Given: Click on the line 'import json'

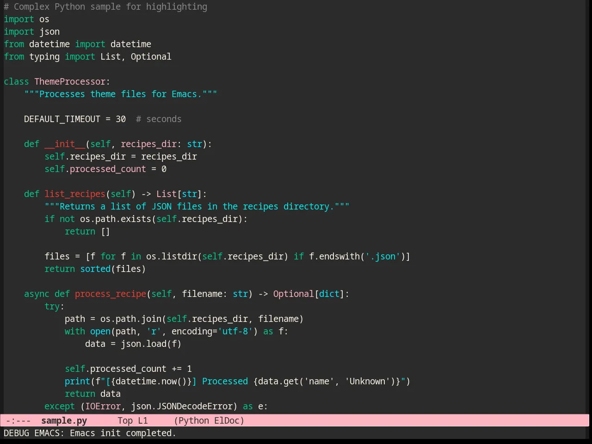Looking at the screenshot, I should (31, 31).
